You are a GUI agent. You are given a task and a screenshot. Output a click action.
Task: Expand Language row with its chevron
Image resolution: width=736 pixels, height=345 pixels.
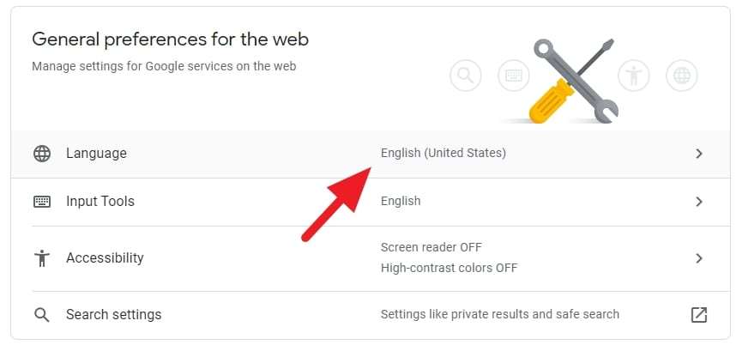tap(699, 154)
